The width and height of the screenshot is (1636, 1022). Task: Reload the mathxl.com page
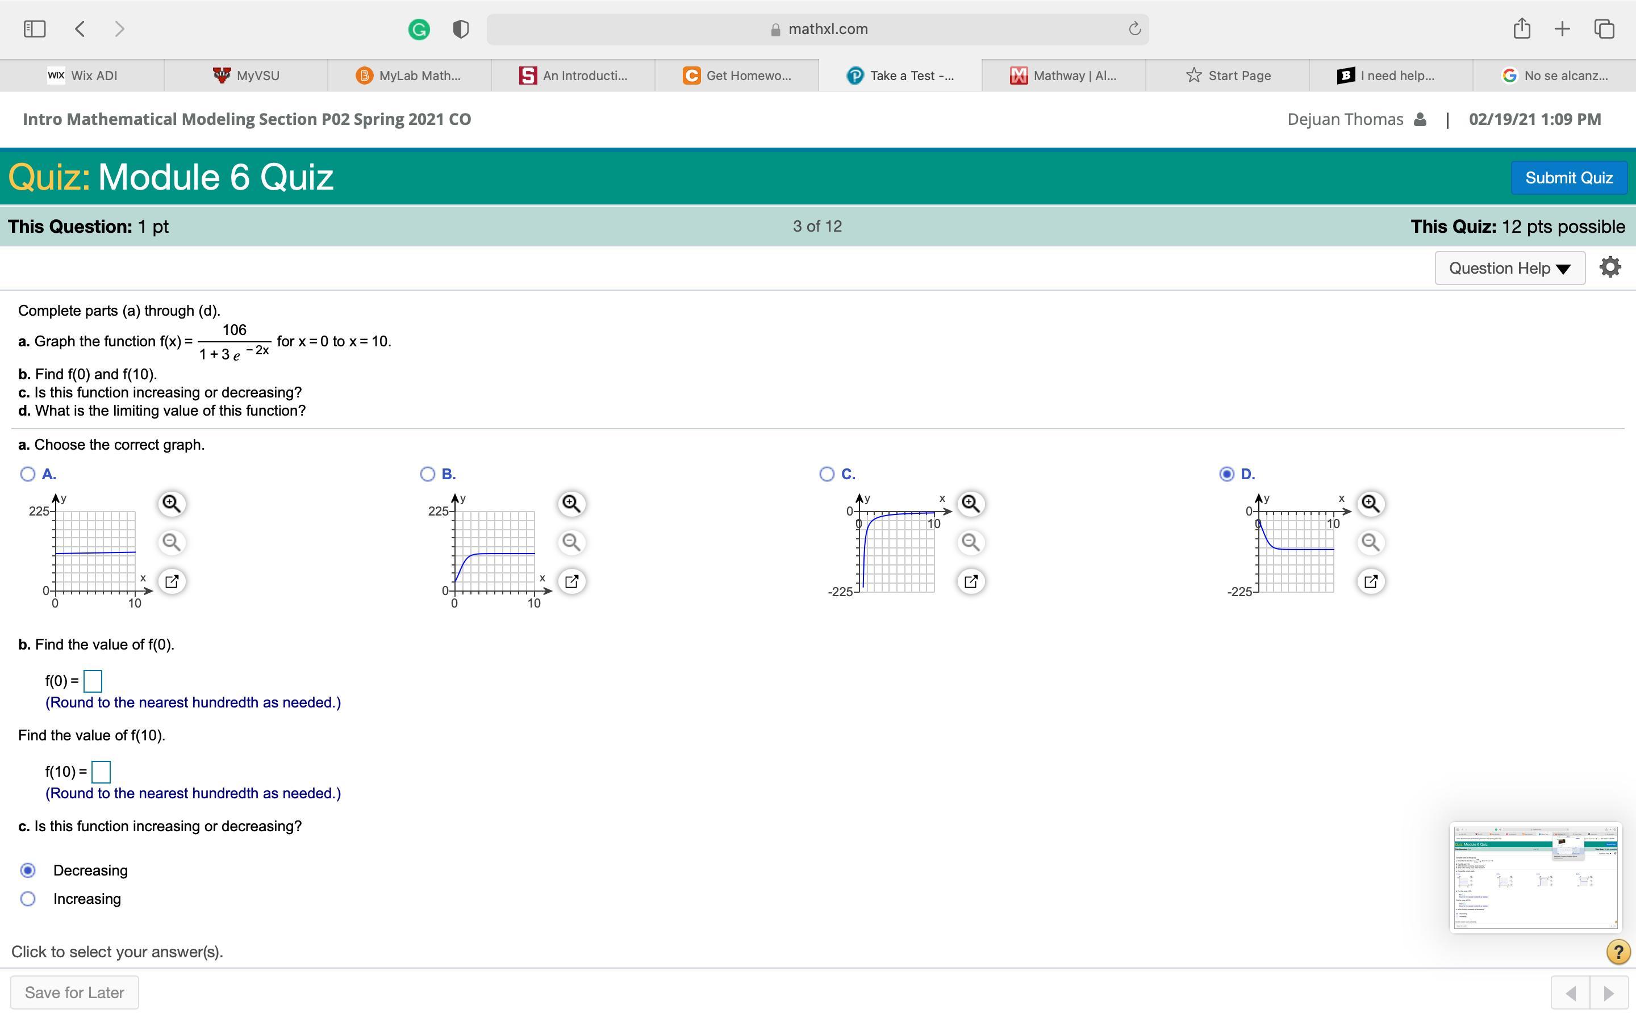pyautogui.click(x=1134, y=29)
